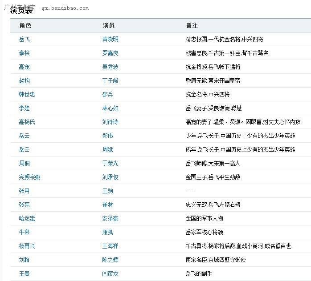311x281 pixels.
Task: Click actor link 陈之辉
Action: coord(110,260)
